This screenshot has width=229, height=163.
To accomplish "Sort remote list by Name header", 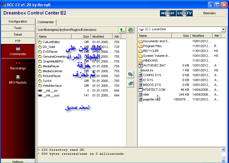I will pos(54,37).
